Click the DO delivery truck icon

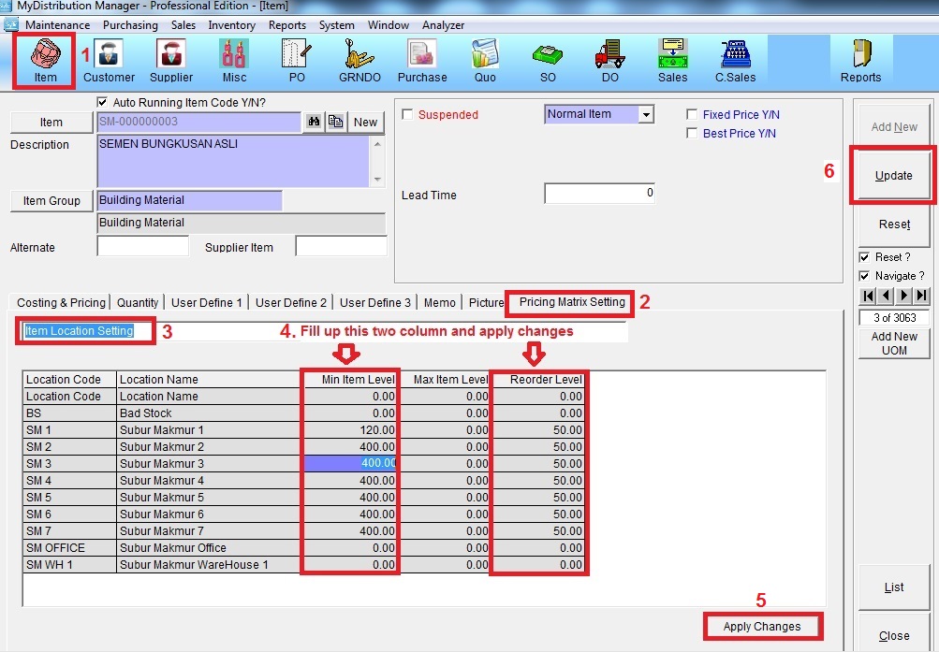(609, 60)
